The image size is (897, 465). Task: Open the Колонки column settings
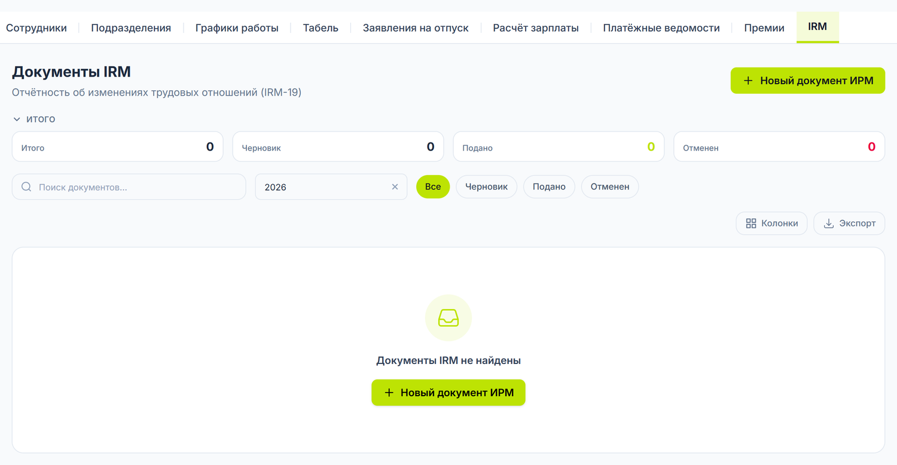click(771, 224)
